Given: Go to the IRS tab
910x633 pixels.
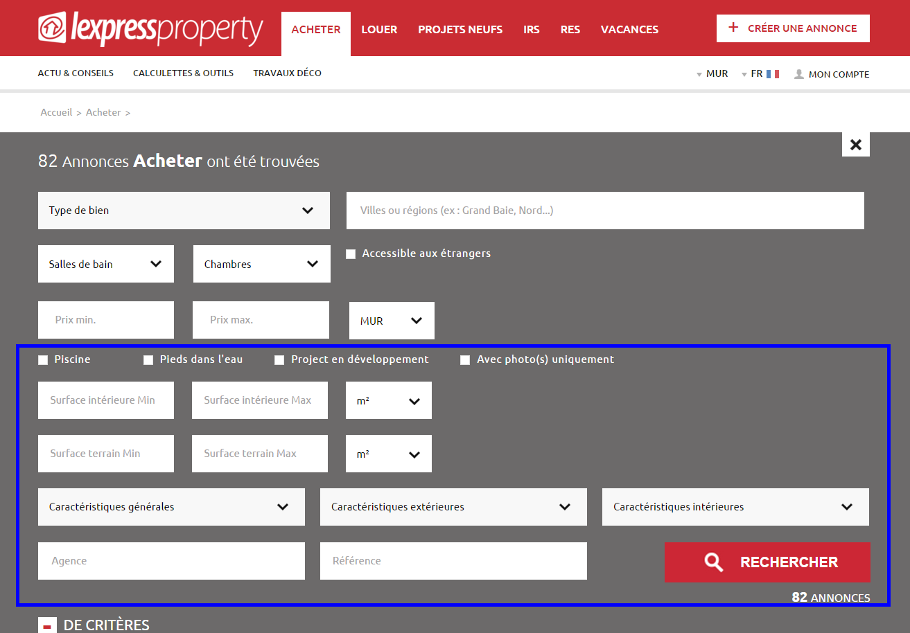Looking at the screenshot, I should tap(532, 30).
